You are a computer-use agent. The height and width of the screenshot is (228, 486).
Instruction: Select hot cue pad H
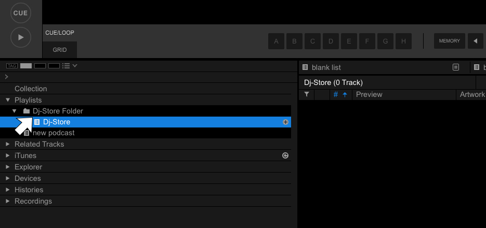coord(403,41)
